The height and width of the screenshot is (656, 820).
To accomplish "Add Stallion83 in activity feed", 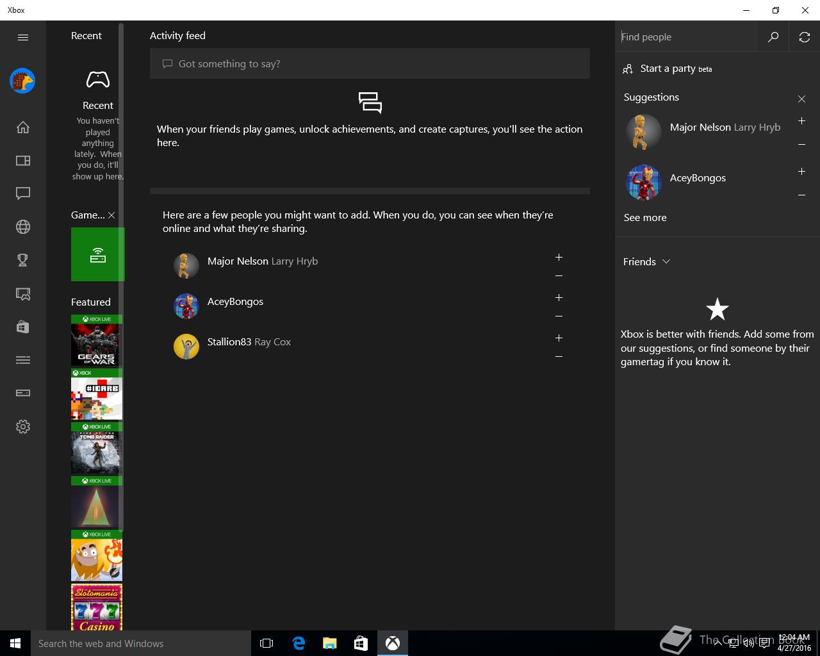I will click(x=559, y=338).
